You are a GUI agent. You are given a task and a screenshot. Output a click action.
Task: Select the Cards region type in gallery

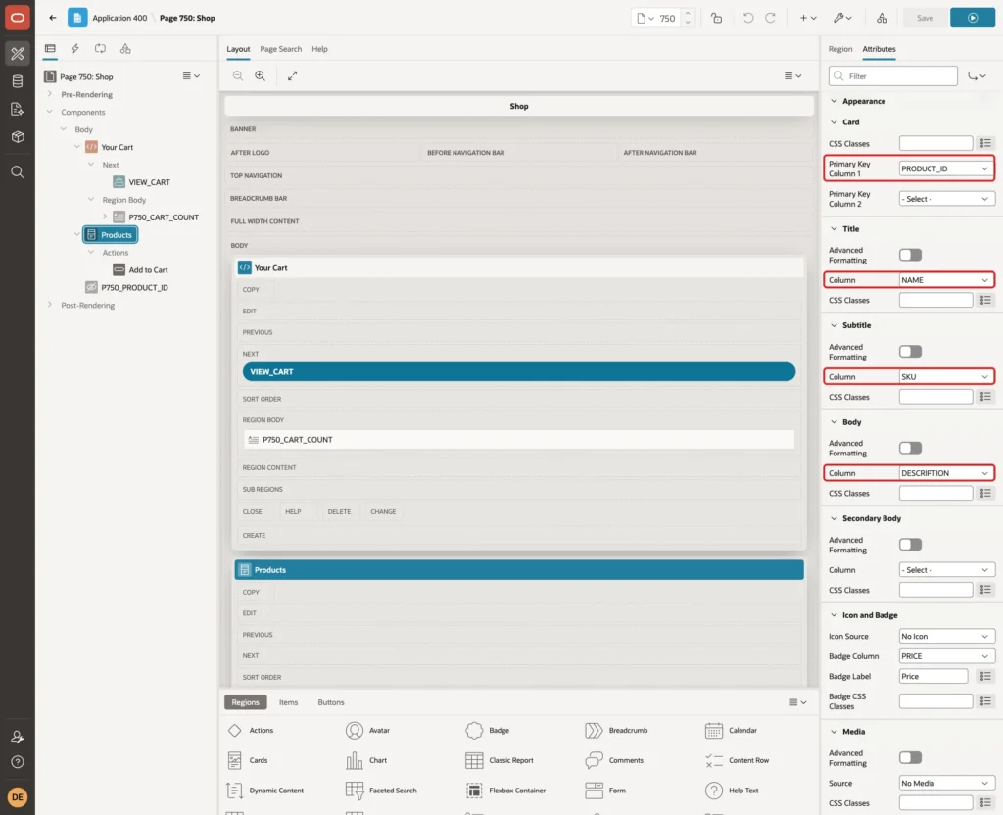(248, 760)
